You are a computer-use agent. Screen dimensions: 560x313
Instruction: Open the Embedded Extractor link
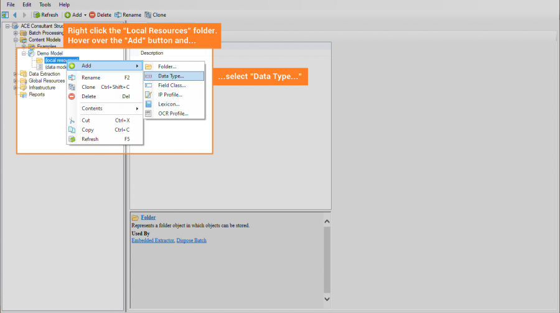point(152,240)
